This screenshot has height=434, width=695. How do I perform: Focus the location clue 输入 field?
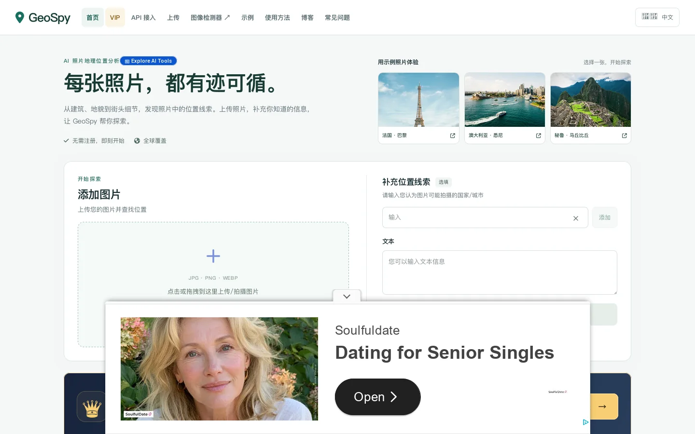click(x=485, y=217)
